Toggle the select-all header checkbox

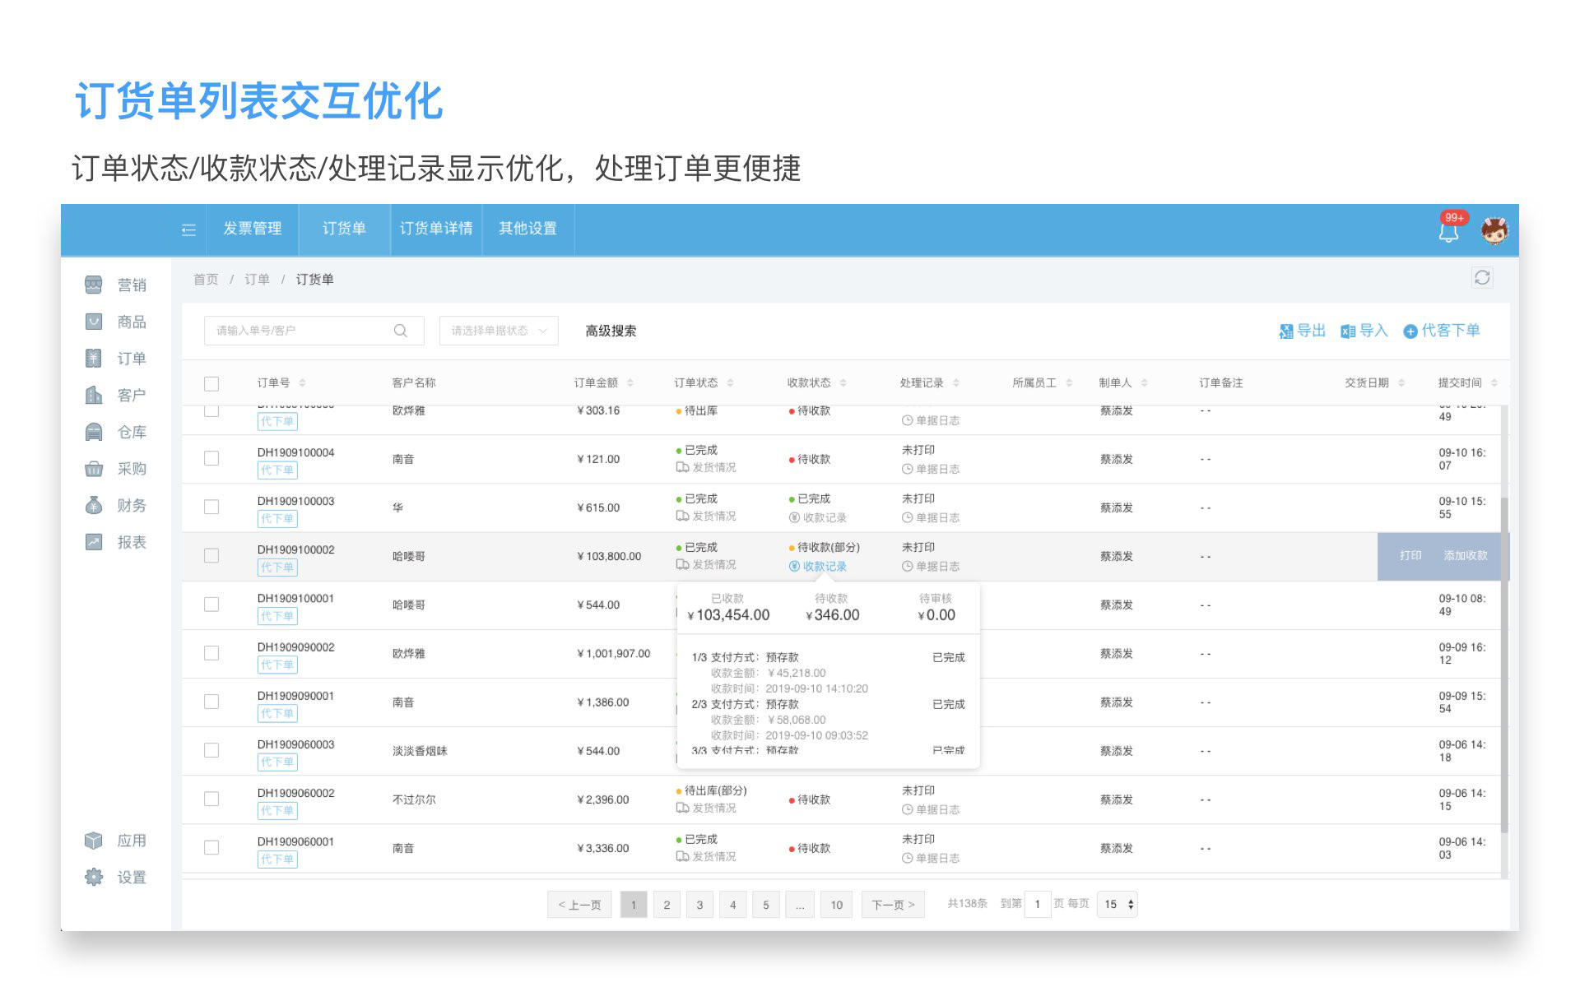click(x=211, y=383)
